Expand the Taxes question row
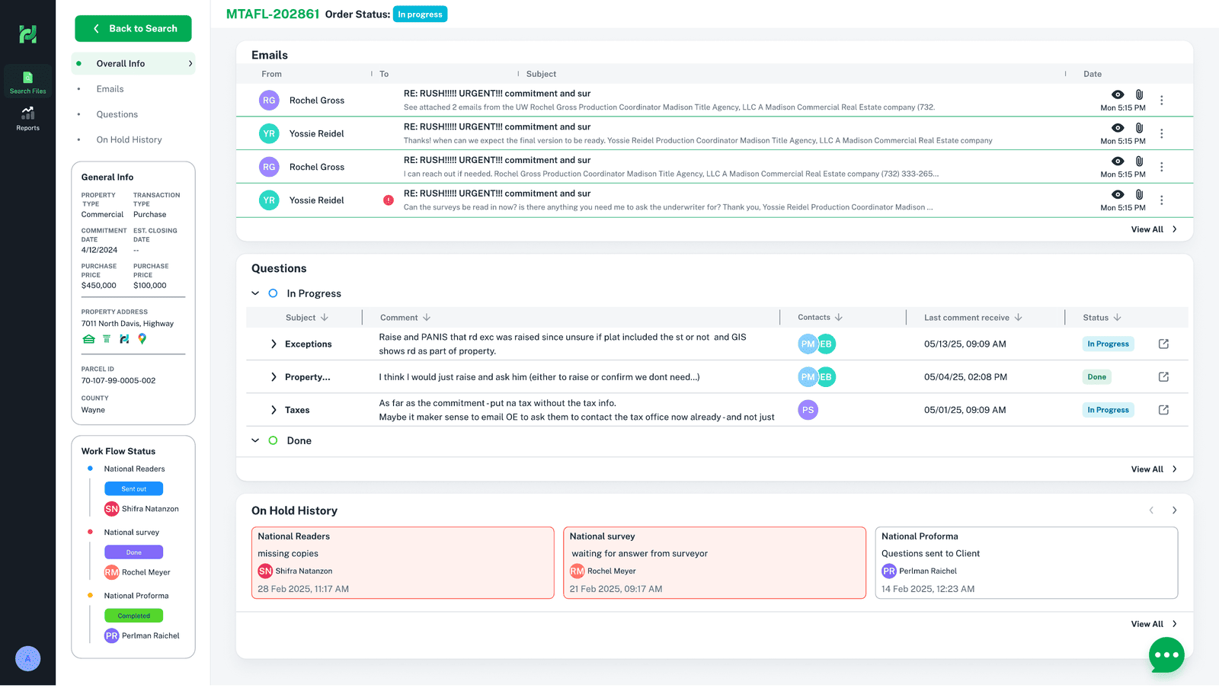The height and width of the screenshot is (688, 1219). click(274, 410)
